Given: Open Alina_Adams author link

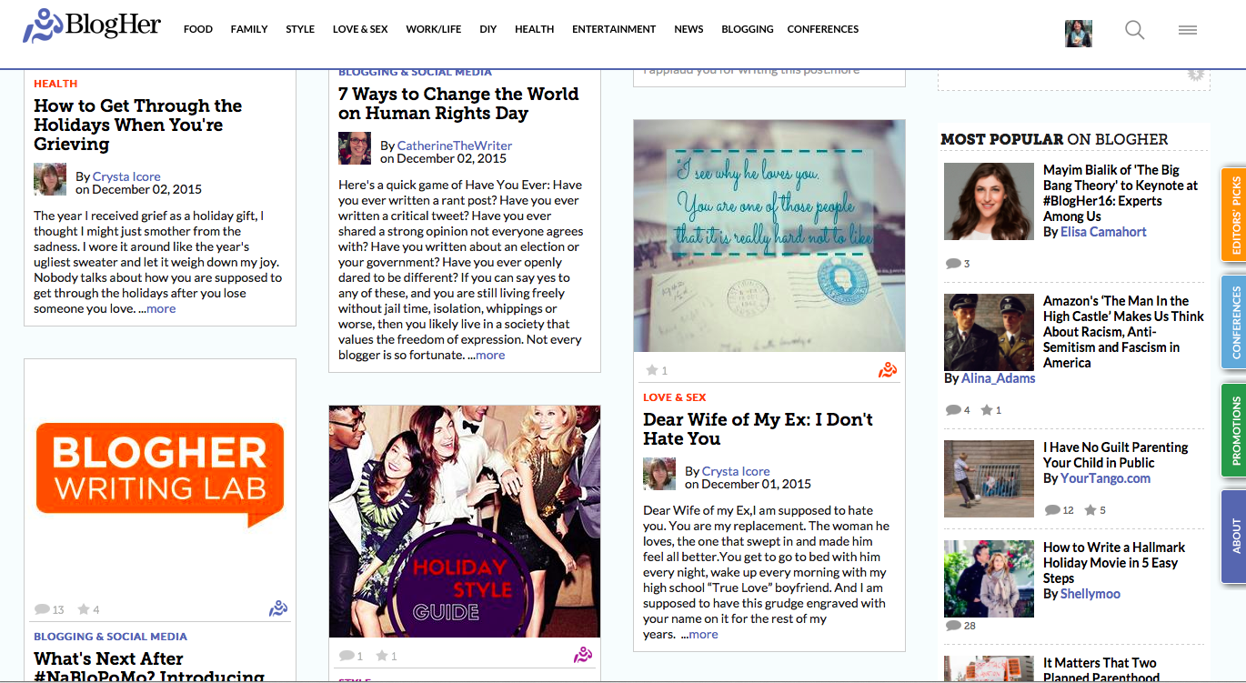Looking at the screenshot, I should tap(999, 378).
